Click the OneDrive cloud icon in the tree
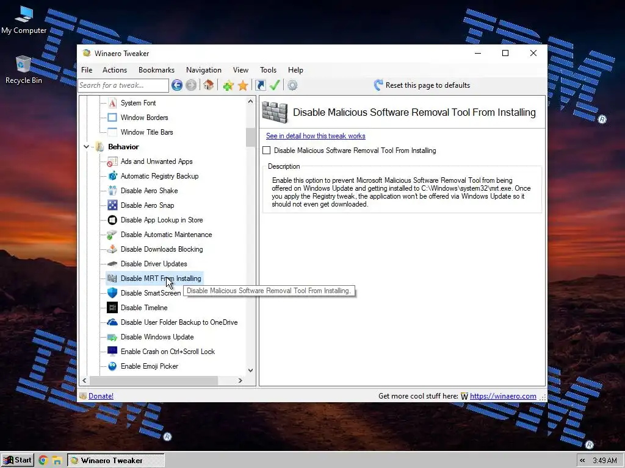625x468 pixels. pos(112,322)
